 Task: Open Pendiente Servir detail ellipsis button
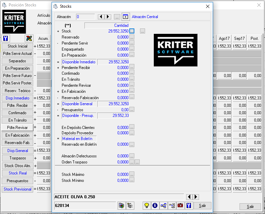pos(132,43)
